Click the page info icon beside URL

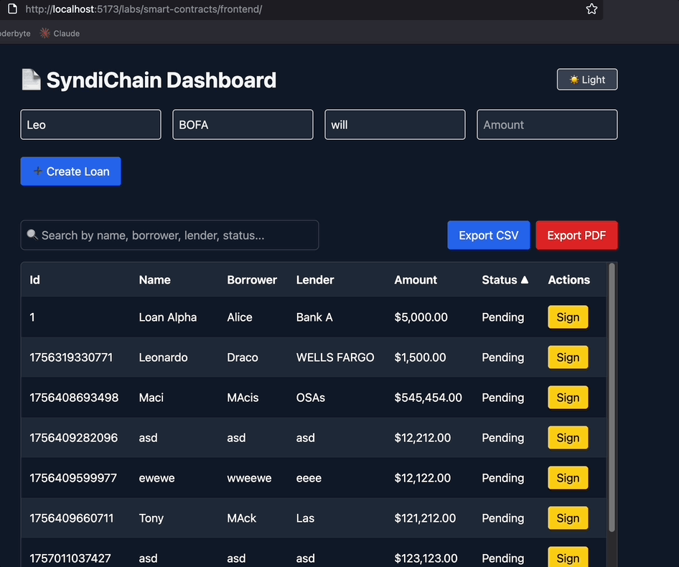pos(12,9)
